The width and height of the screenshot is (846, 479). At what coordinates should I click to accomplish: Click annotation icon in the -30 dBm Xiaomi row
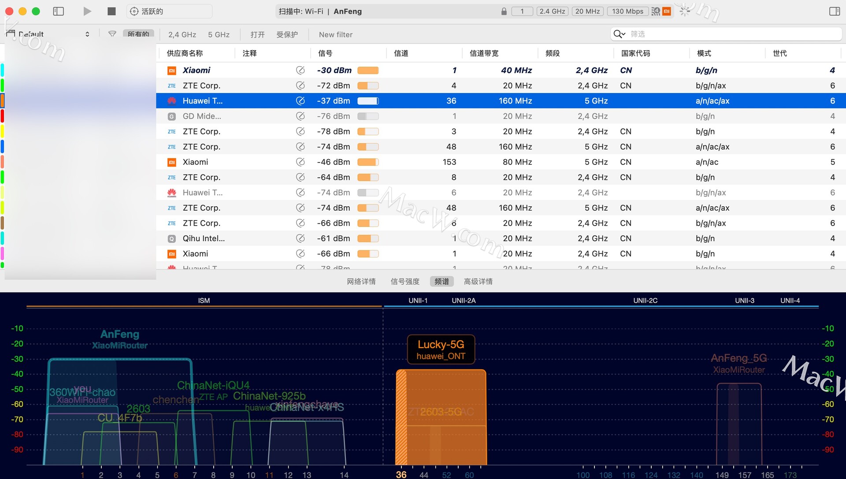click(x=300, y=71)
